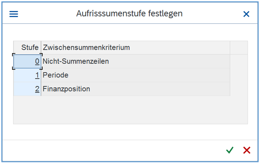Click the dialog title Aufrisssumenstufe festlegen
This screenshot has width=260, height=163.
tap(129, 14)
